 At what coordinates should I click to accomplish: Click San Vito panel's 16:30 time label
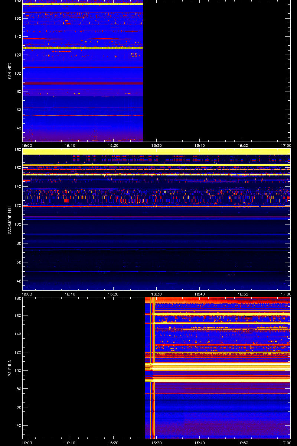(x=157, y=146)
